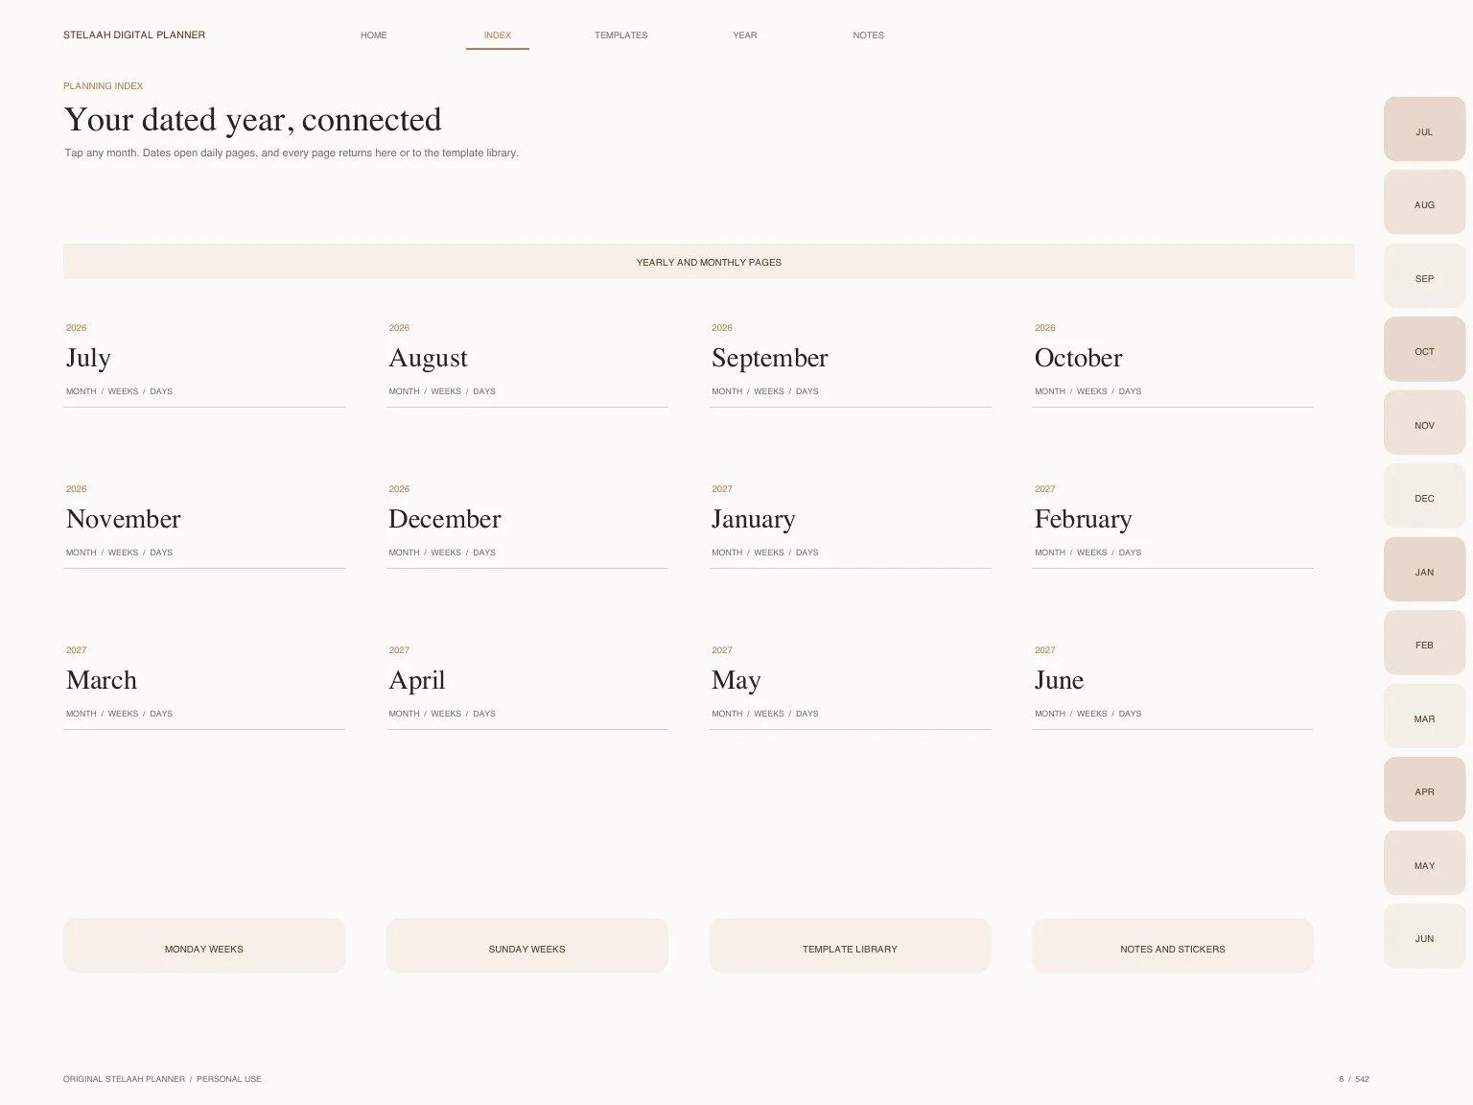Open the DEC side tab
Screen dimensions: 1473x1105
(1424, 496)
